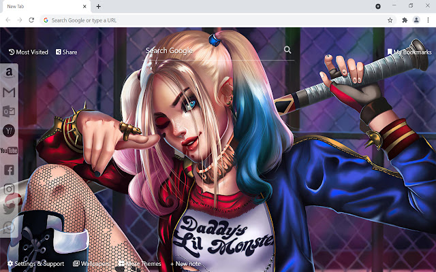The width and height of the screenshot is (436, 272).
Task: Open the Instagram shortcut icon
Action: point(9,189)
